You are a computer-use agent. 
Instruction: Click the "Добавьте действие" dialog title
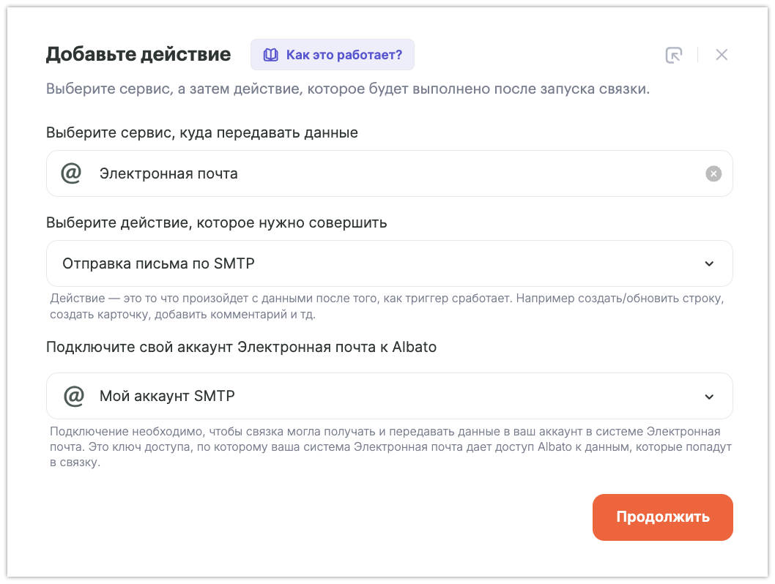coord(138,54)
